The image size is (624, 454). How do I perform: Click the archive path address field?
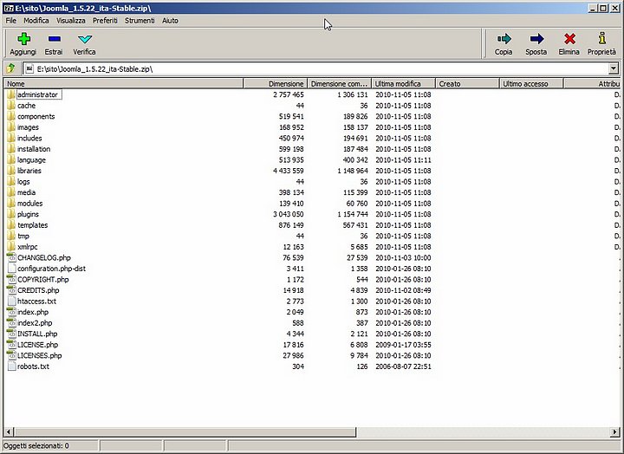coord(315,68)
